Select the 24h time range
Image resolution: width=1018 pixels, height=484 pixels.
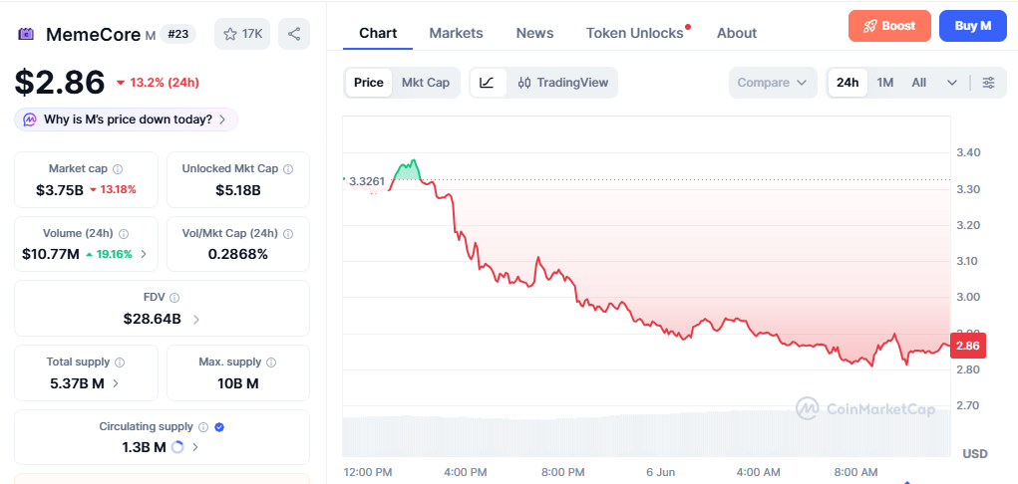click(x=848, y=83)
